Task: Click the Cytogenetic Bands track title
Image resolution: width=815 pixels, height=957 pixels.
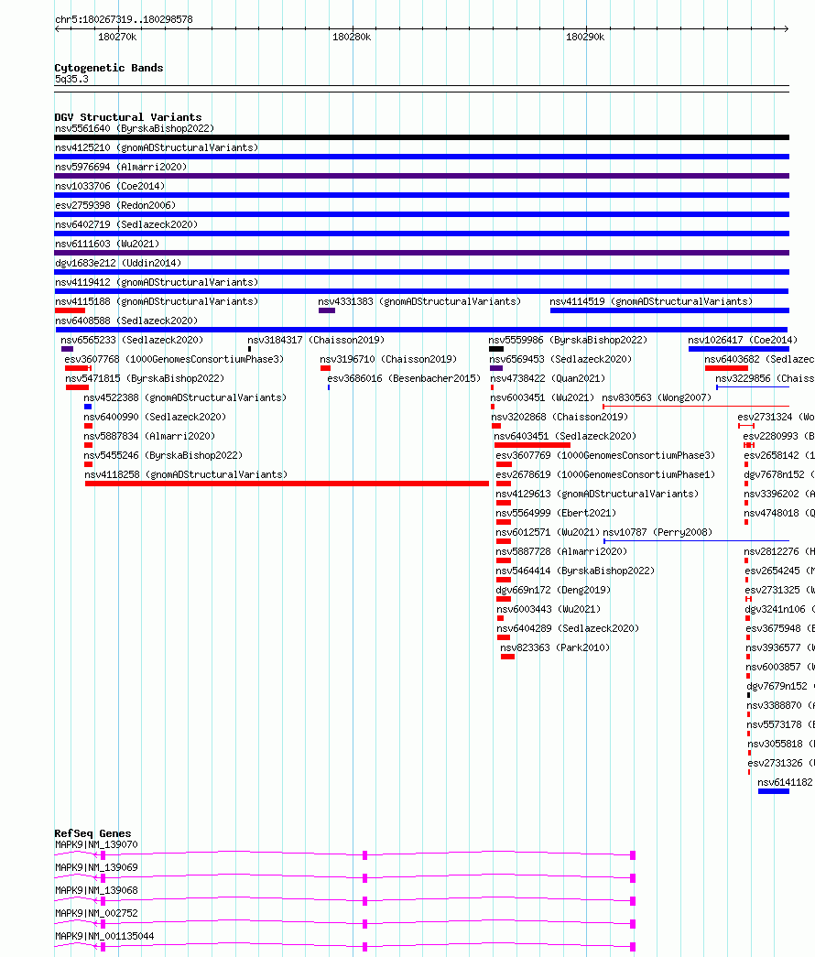Action: (109, 68)
